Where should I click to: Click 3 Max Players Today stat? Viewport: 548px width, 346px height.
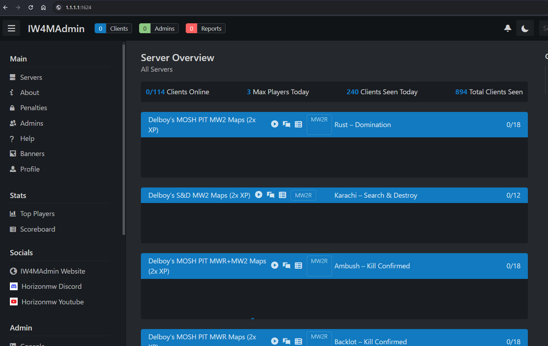tap(278, 92)
